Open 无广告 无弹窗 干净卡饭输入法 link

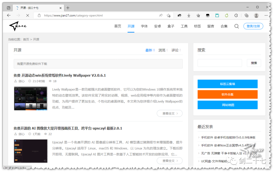231,153
